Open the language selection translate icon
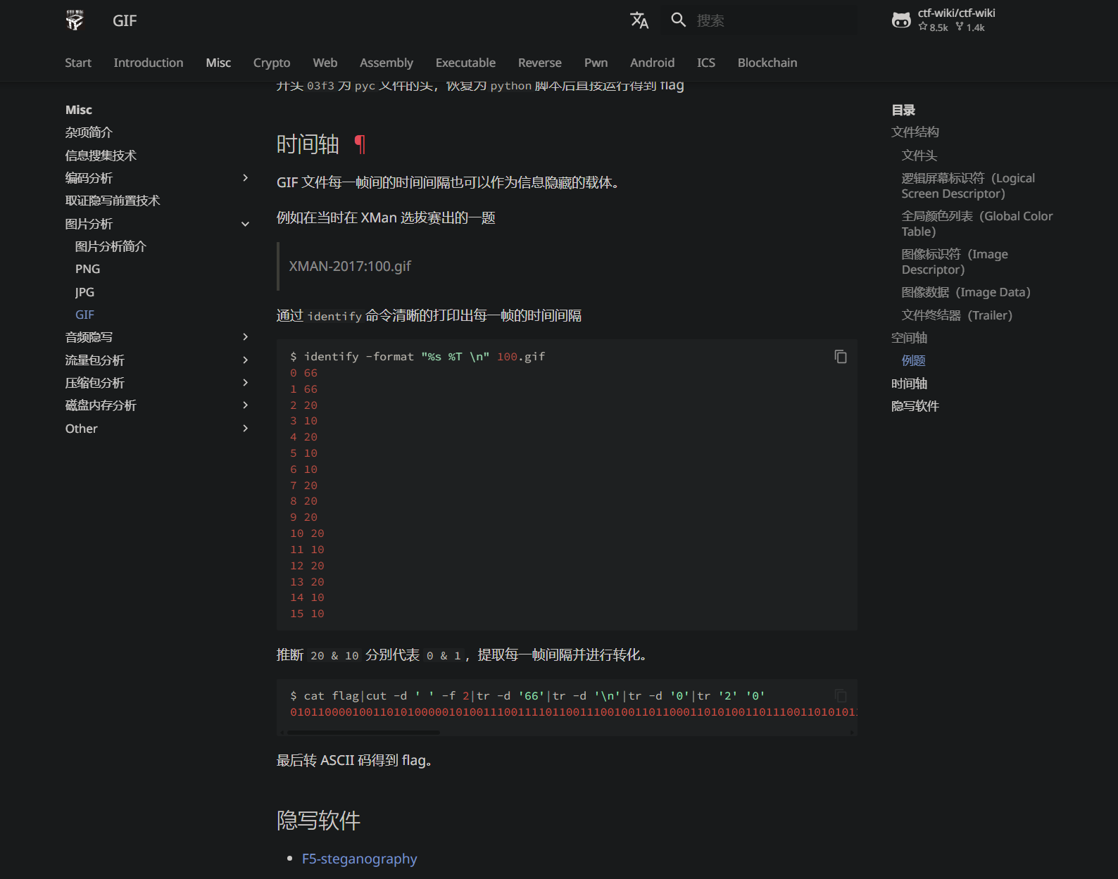The width and height of the screenshot is (1118, 879). click(x=639, y=20)
